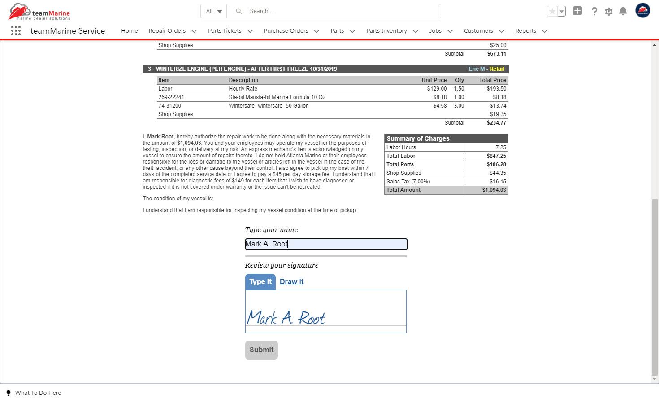Image resolution: width=659 pixels, height=402 pixels.
Task: Click the favorites star icon
Action: [x=552, y=11]
